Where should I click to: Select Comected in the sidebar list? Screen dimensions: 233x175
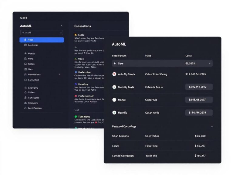pyautogui.click(x=33, y=80)
